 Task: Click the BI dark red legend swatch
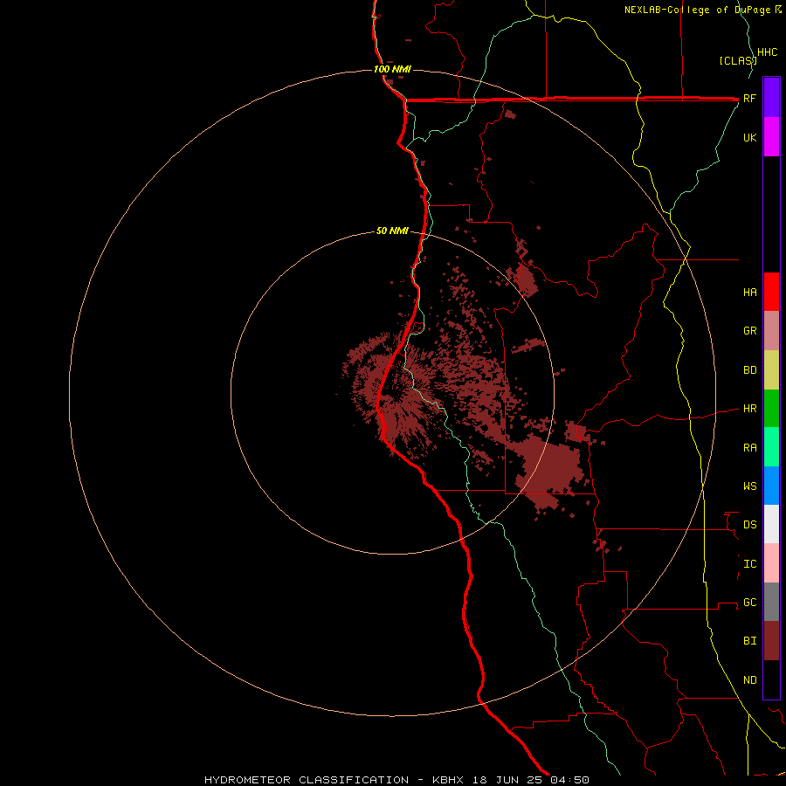(771, 641)
